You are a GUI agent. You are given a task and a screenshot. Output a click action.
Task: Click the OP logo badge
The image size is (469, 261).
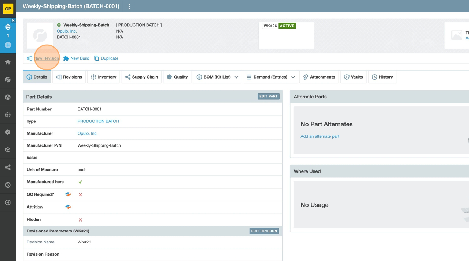click(x=8, y=8)
